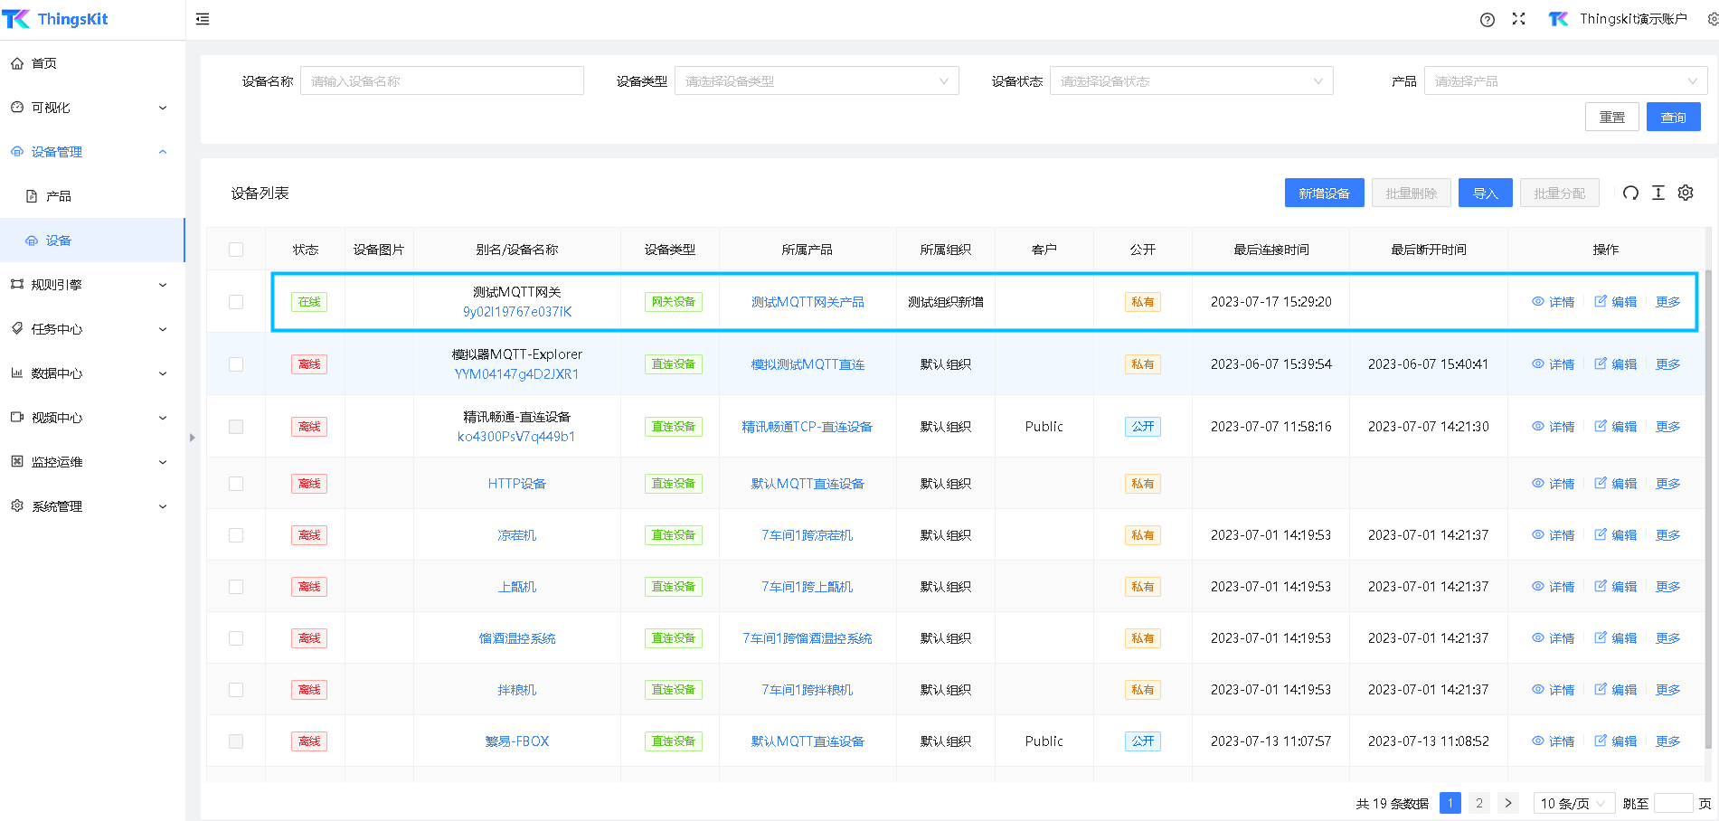Open the help question mark icon
1719x821 pixels.
click(x=1487, y=20)
